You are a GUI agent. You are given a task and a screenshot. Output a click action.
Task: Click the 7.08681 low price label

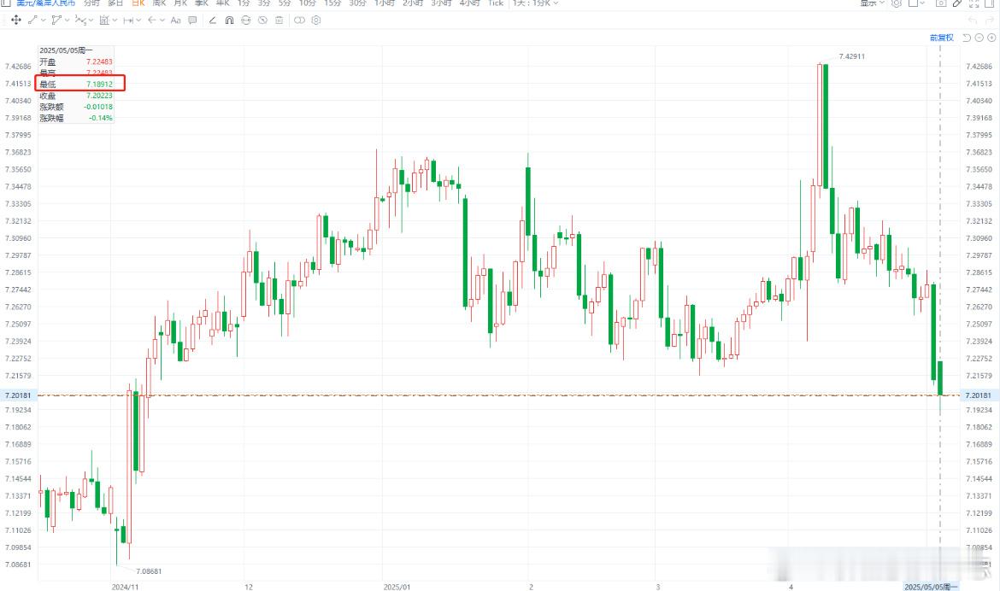149,571
